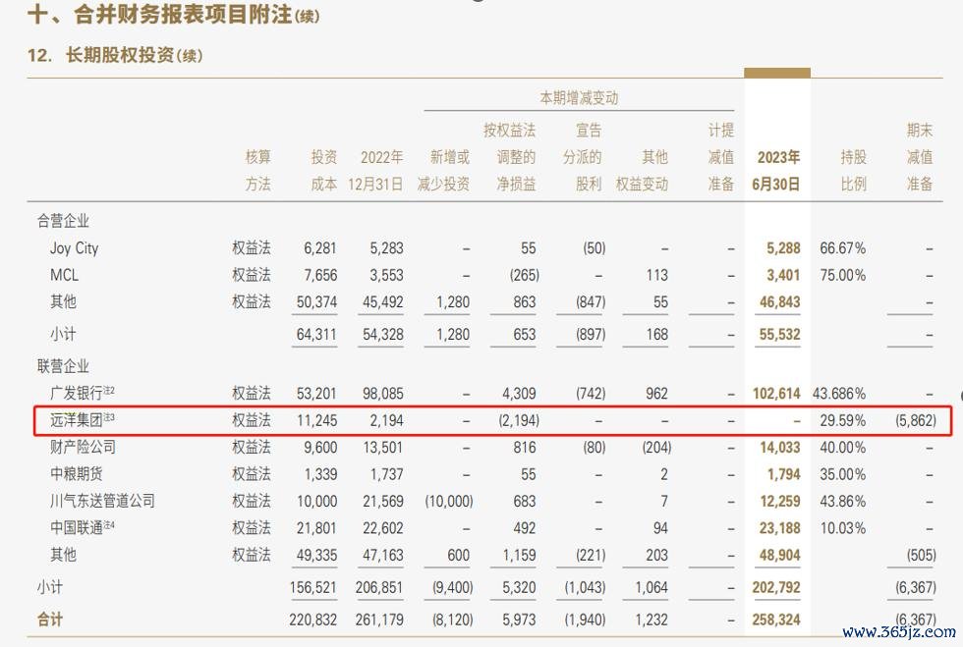Click 中国联通's closing balance "23,188"

(x=780, y=528)
